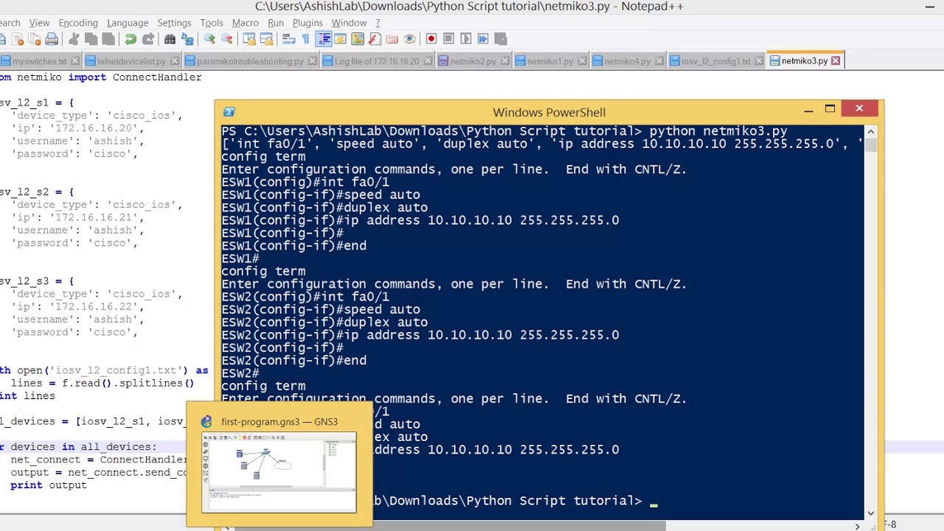Switch to Log file of 172.16.16.20 tab
This screenshot has height=531, width=944.
pos(376,61)
